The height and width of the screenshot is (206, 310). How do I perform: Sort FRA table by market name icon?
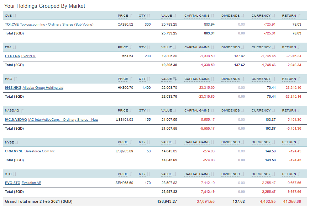pyautogui.click(x=15, y=47)
